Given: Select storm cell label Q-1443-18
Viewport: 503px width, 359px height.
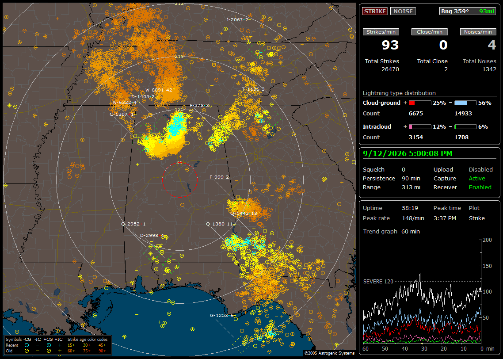Looking at the screenshot, I should tap(244, 214).
